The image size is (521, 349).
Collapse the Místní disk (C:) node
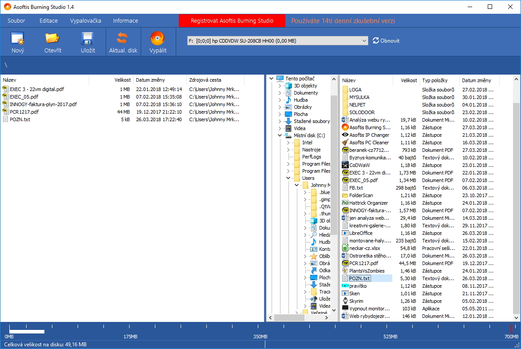(x=280, y=135)
